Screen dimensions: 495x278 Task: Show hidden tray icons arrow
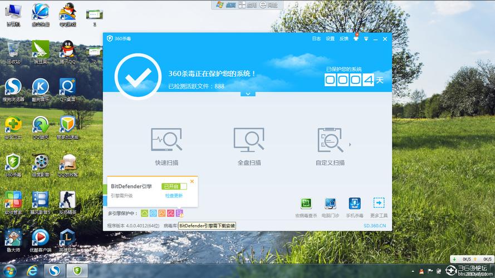pyautogui.click(x=413, y=271)
